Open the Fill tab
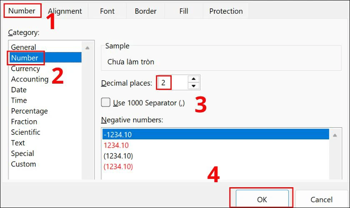The width and height of the screenshot is (350, 208). click(x=184, y=11)
